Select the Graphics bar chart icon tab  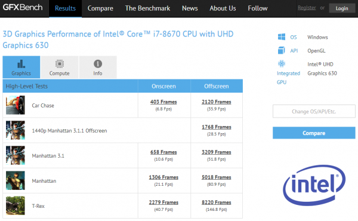tap(21, 67)
